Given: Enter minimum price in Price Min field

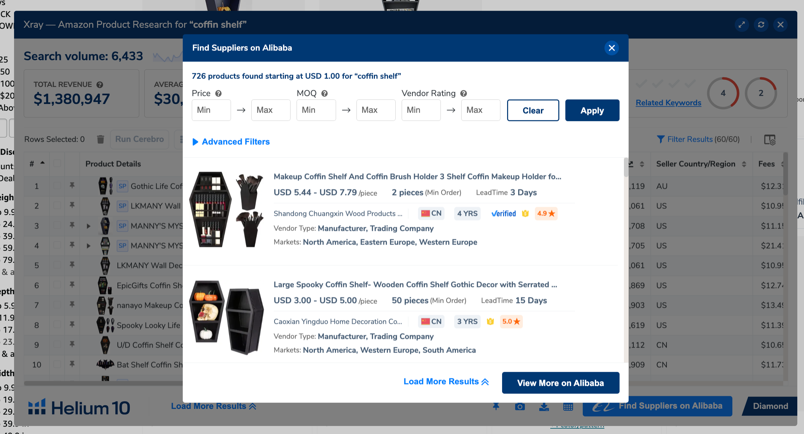Looking at the screenshot, I should (211, 110).
